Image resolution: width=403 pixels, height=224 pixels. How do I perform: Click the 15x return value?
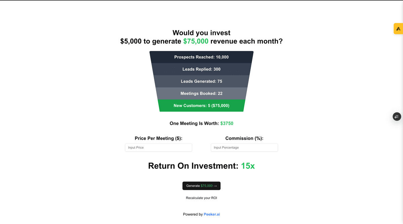click(248, 166)
